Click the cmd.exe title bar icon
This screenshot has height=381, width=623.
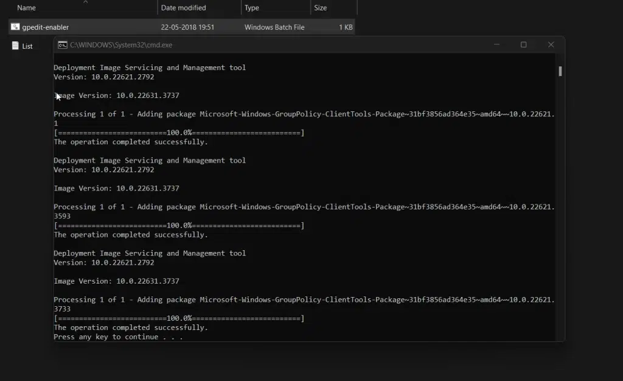pos(63,45)
